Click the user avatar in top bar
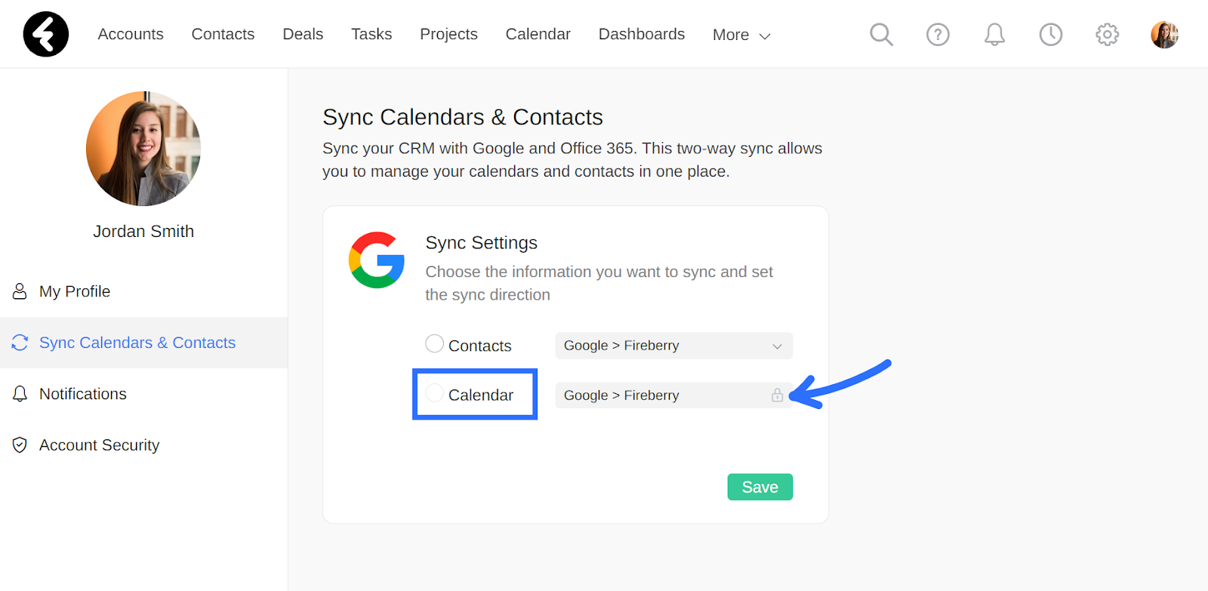 click(x=1164, y=34)
